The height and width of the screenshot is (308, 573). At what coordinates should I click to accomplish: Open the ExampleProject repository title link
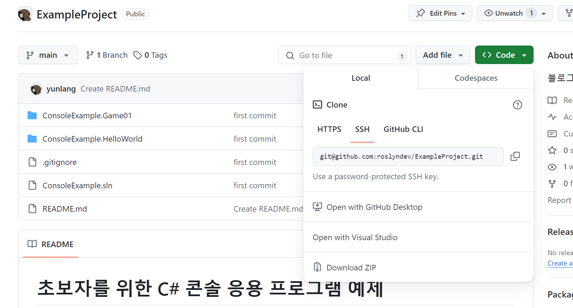coord(77,14)
